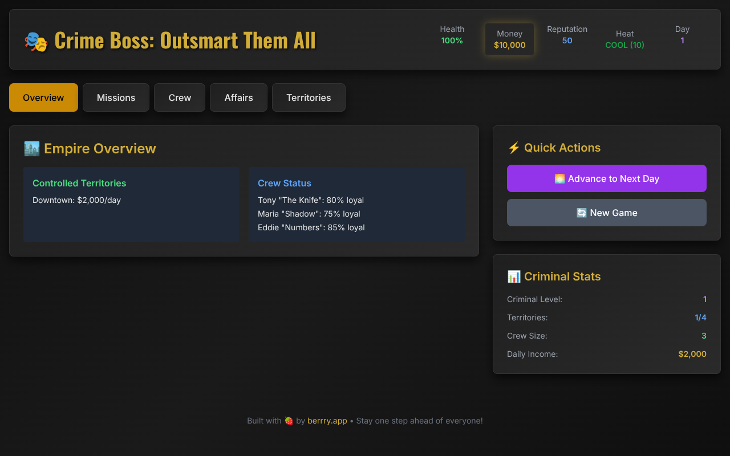This screenshot has width=730, height=456.
Task: Click the Money stat showing $10,000
Action: click(x=509, y=40)
